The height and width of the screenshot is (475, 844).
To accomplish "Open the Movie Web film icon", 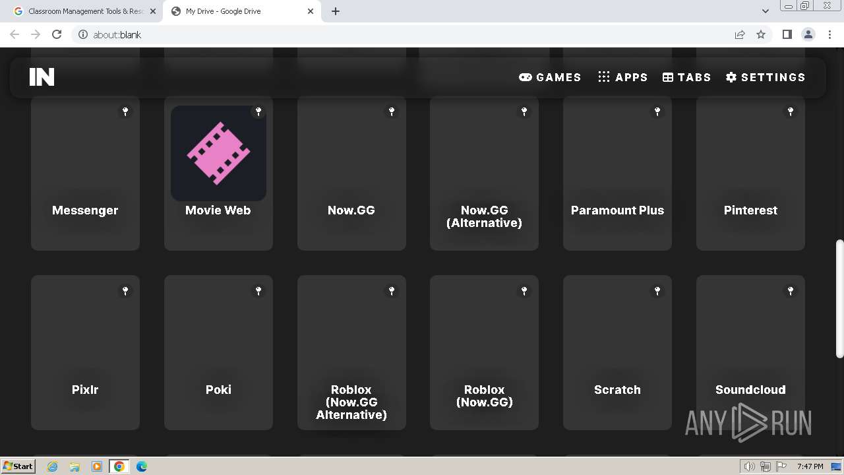I will 218,153.
